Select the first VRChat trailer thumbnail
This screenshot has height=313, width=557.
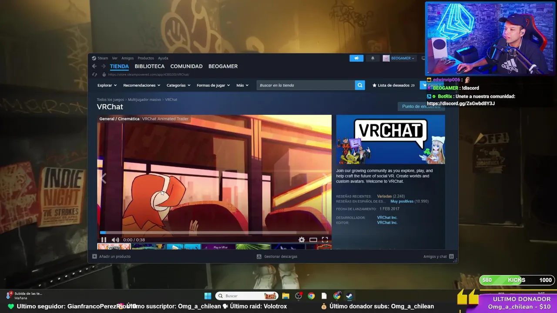pyautogui.click(x=114, y=246)
